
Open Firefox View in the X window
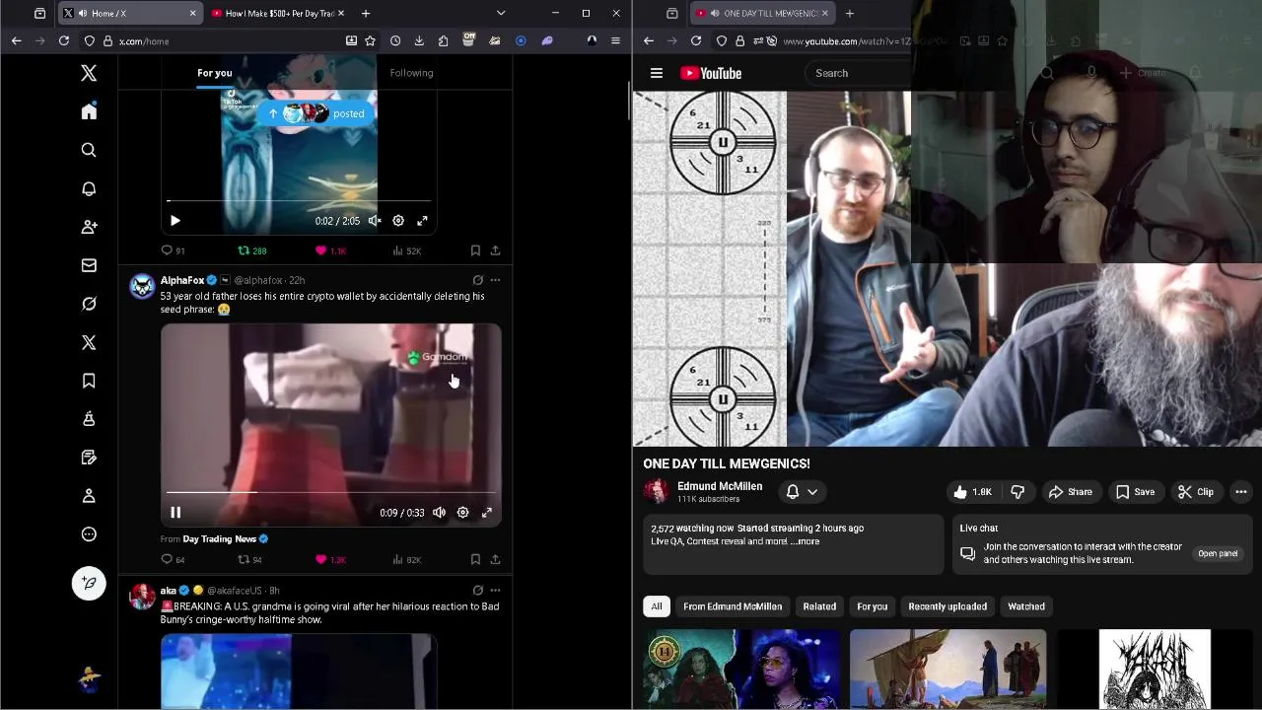coord(39,14)
